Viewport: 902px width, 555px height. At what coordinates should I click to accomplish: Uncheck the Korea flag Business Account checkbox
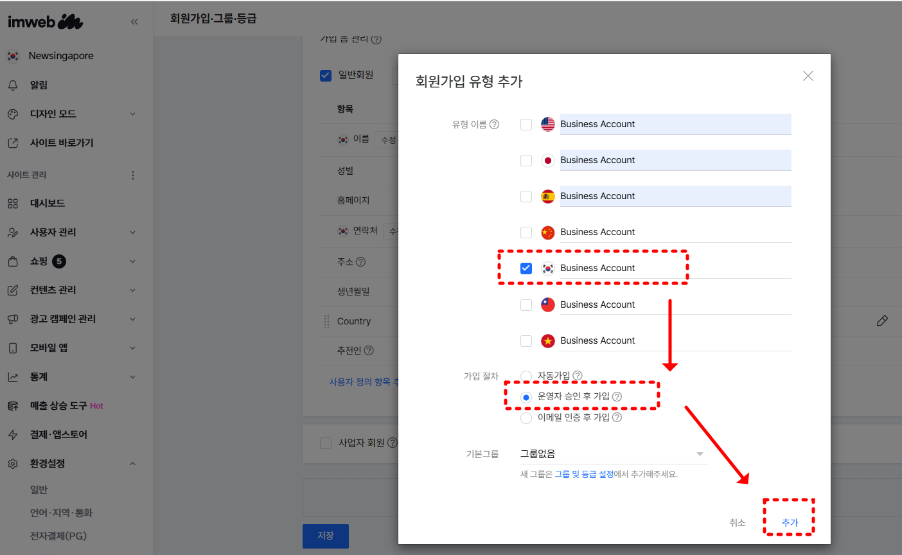coord(526,268)
